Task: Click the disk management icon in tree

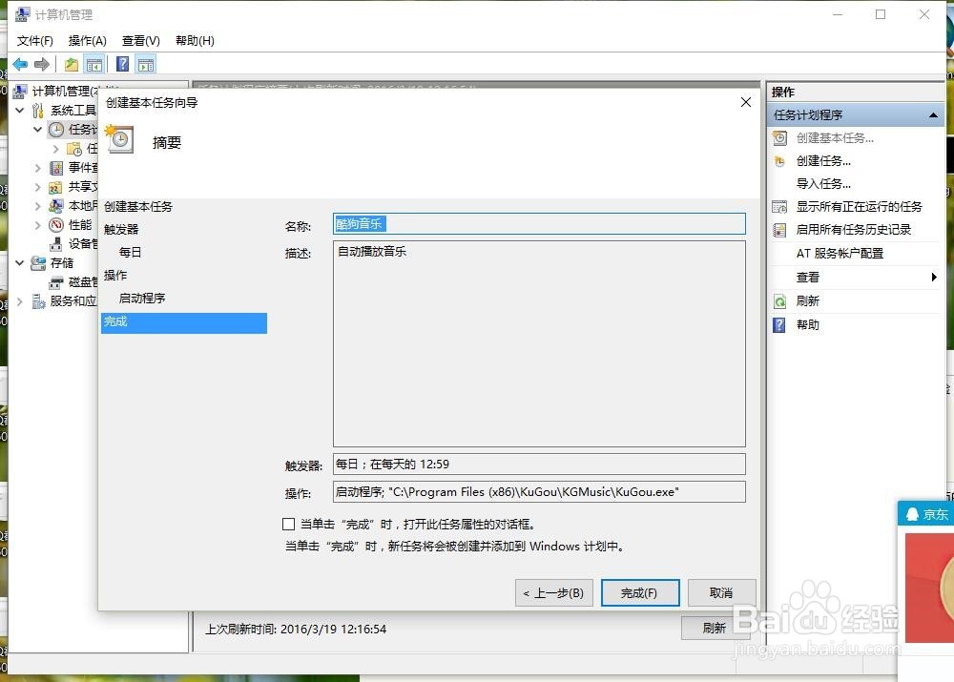Action: (x=56, y=282)
